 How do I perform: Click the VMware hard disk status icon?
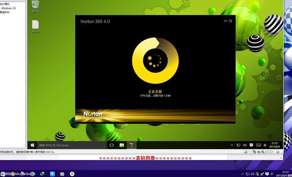246,152
